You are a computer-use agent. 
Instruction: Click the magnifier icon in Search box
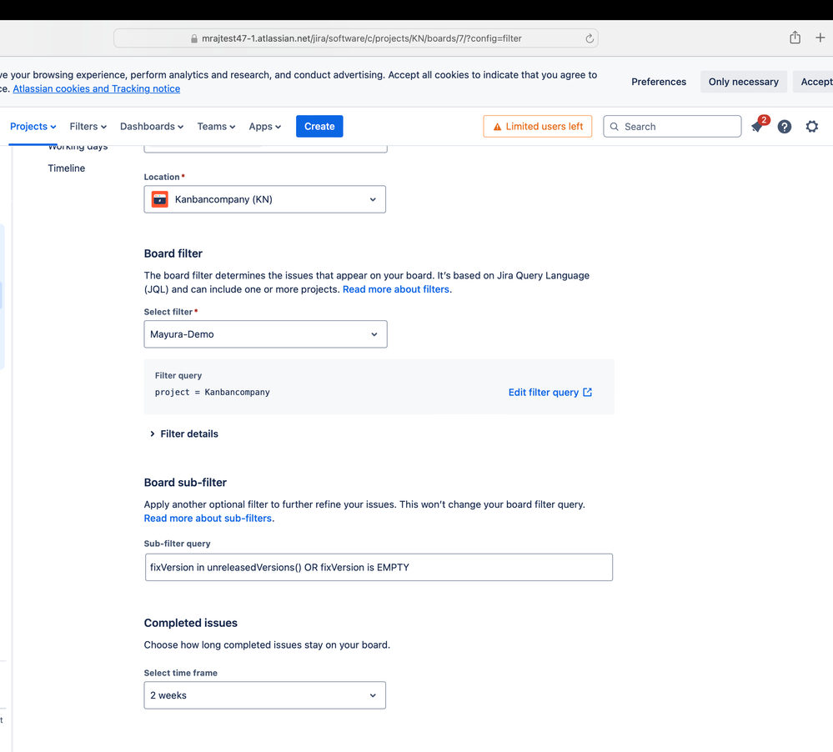pos(615,127)
